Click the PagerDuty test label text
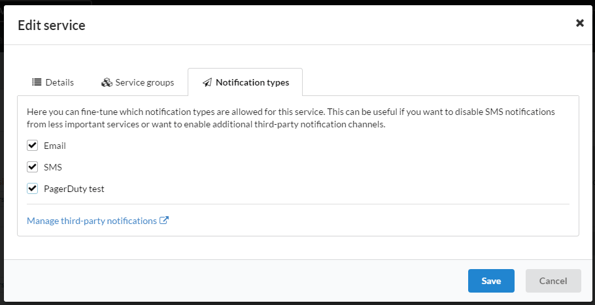The width and height of the screenshot is (595, 305). click(74, 189)
